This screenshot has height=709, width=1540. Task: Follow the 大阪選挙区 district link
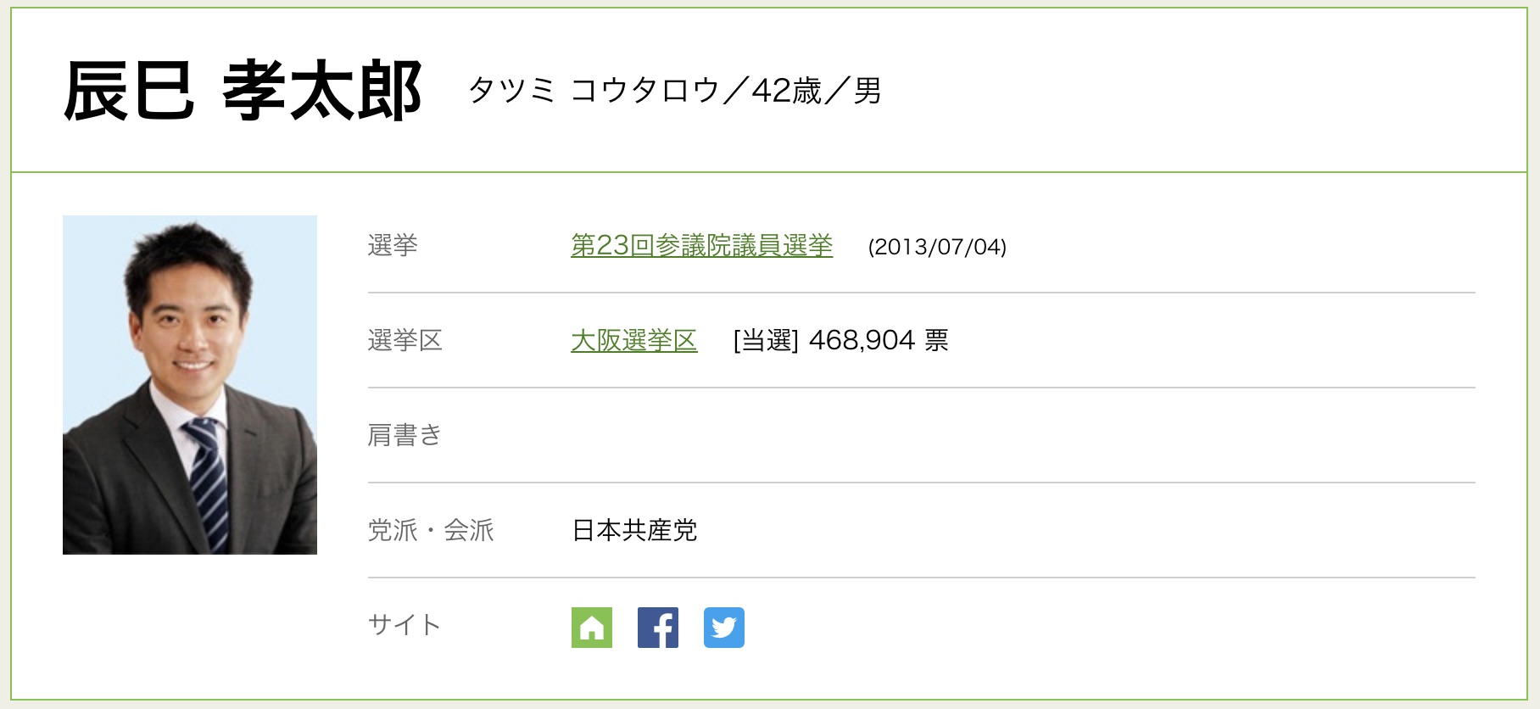pos(633,341)
